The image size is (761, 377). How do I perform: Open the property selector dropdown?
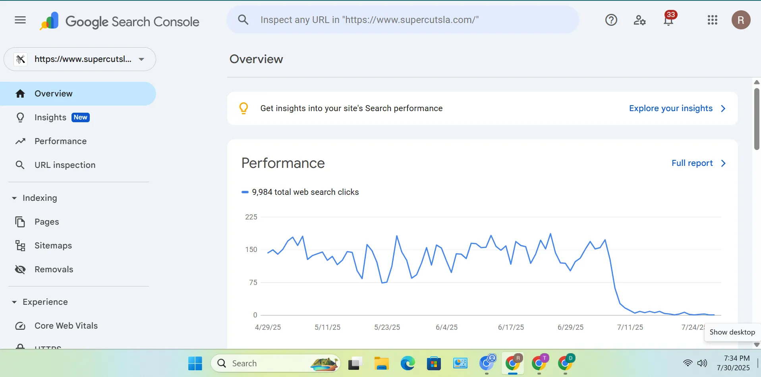[x=80, y=59]
